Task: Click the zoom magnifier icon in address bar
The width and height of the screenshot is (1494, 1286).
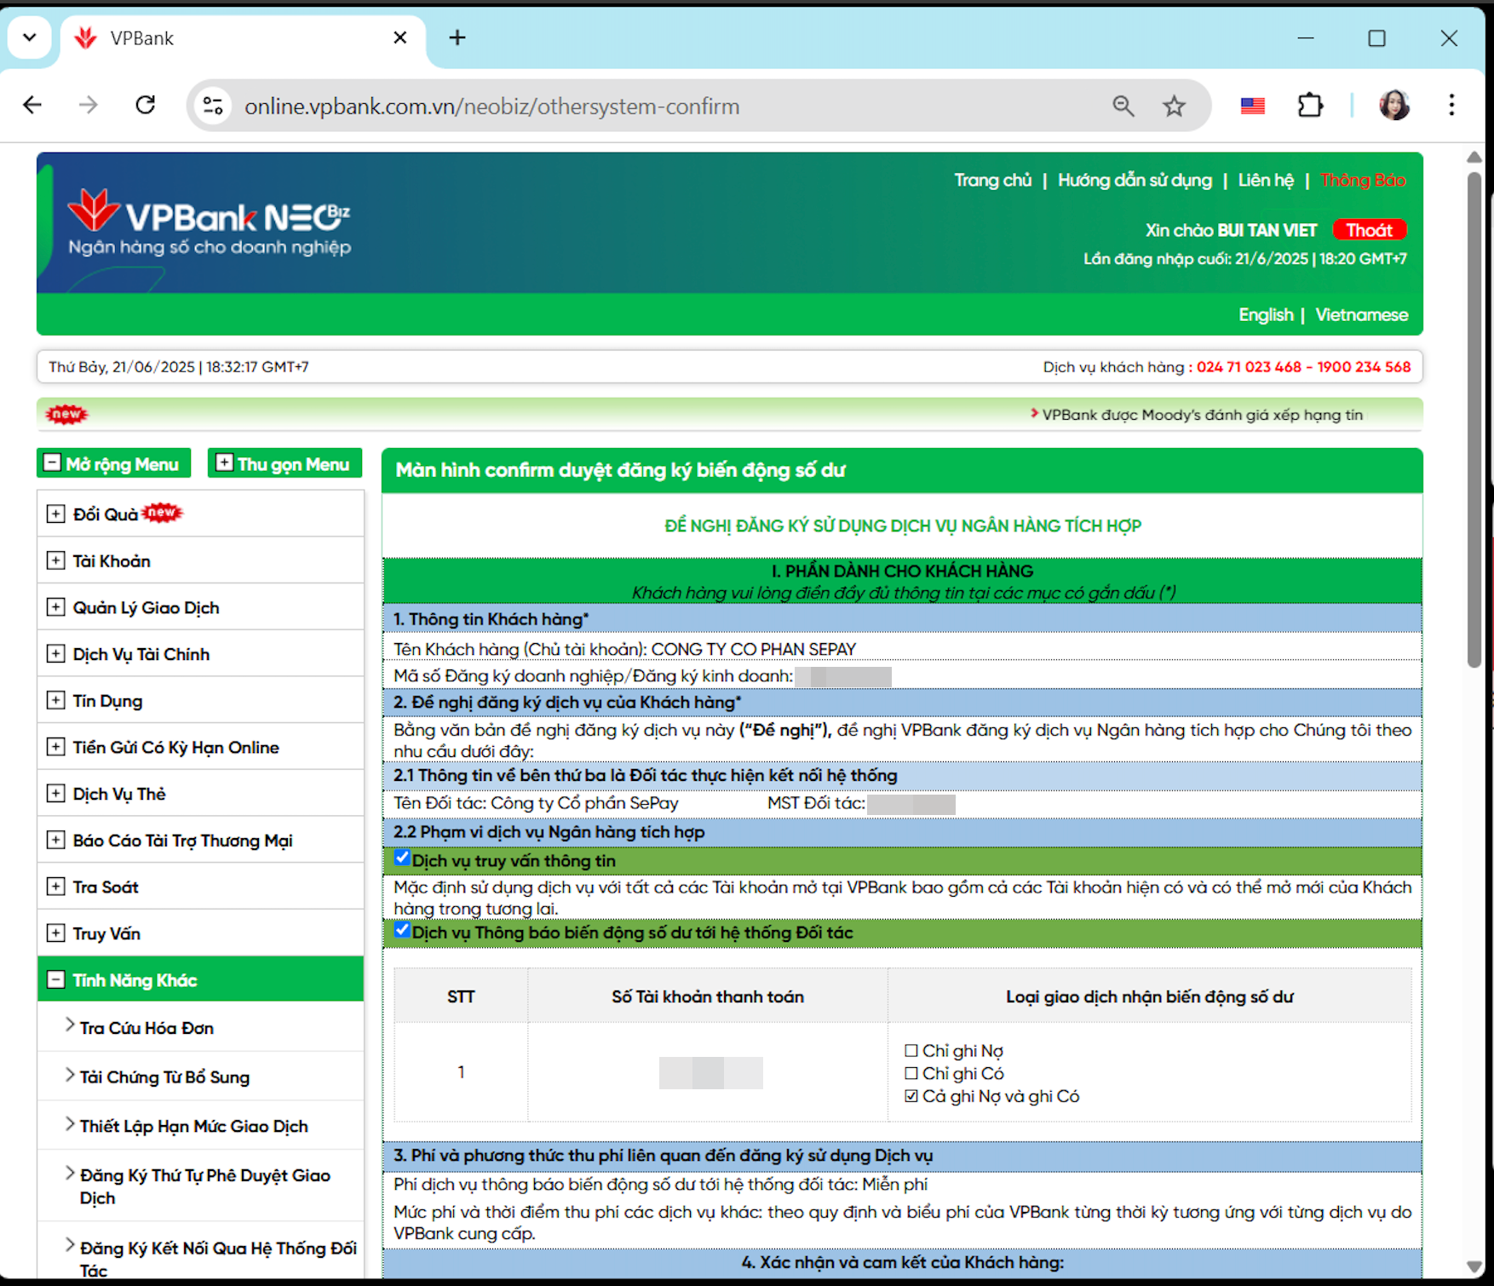Action: coord(1123,106)
